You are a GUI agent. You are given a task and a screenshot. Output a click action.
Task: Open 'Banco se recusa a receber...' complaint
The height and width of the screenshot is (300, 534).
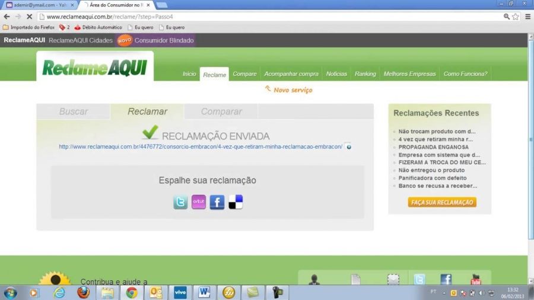(438, 186)
